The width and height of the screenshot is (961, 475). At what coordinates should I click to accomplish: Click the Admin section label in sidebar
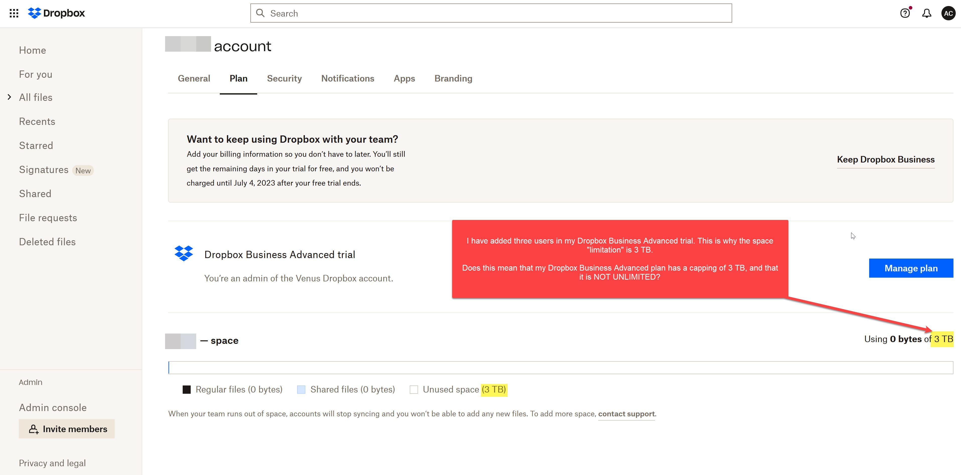point(31,382)
